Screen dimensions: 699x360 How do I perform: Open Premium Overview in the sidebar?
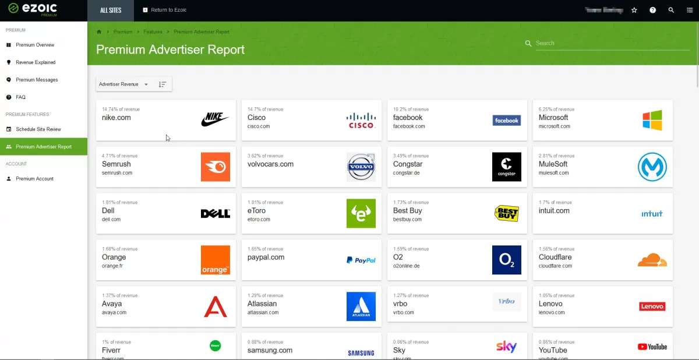44,45
